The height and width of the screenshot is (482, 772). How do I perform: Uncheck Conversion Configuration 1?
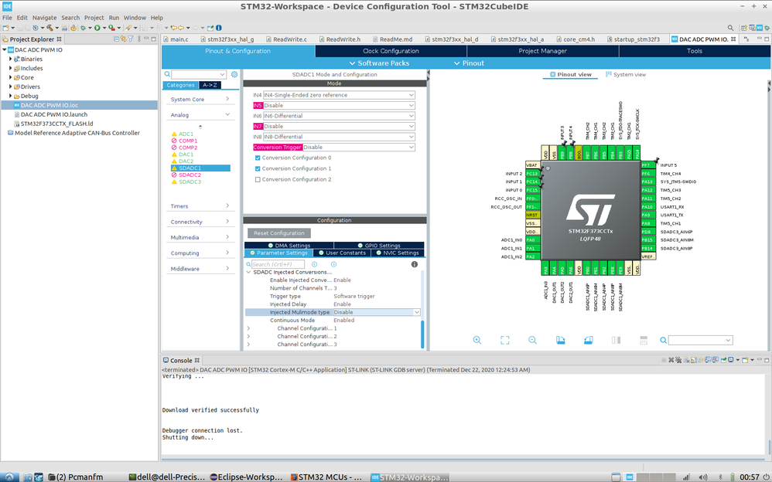click(258, 168)
